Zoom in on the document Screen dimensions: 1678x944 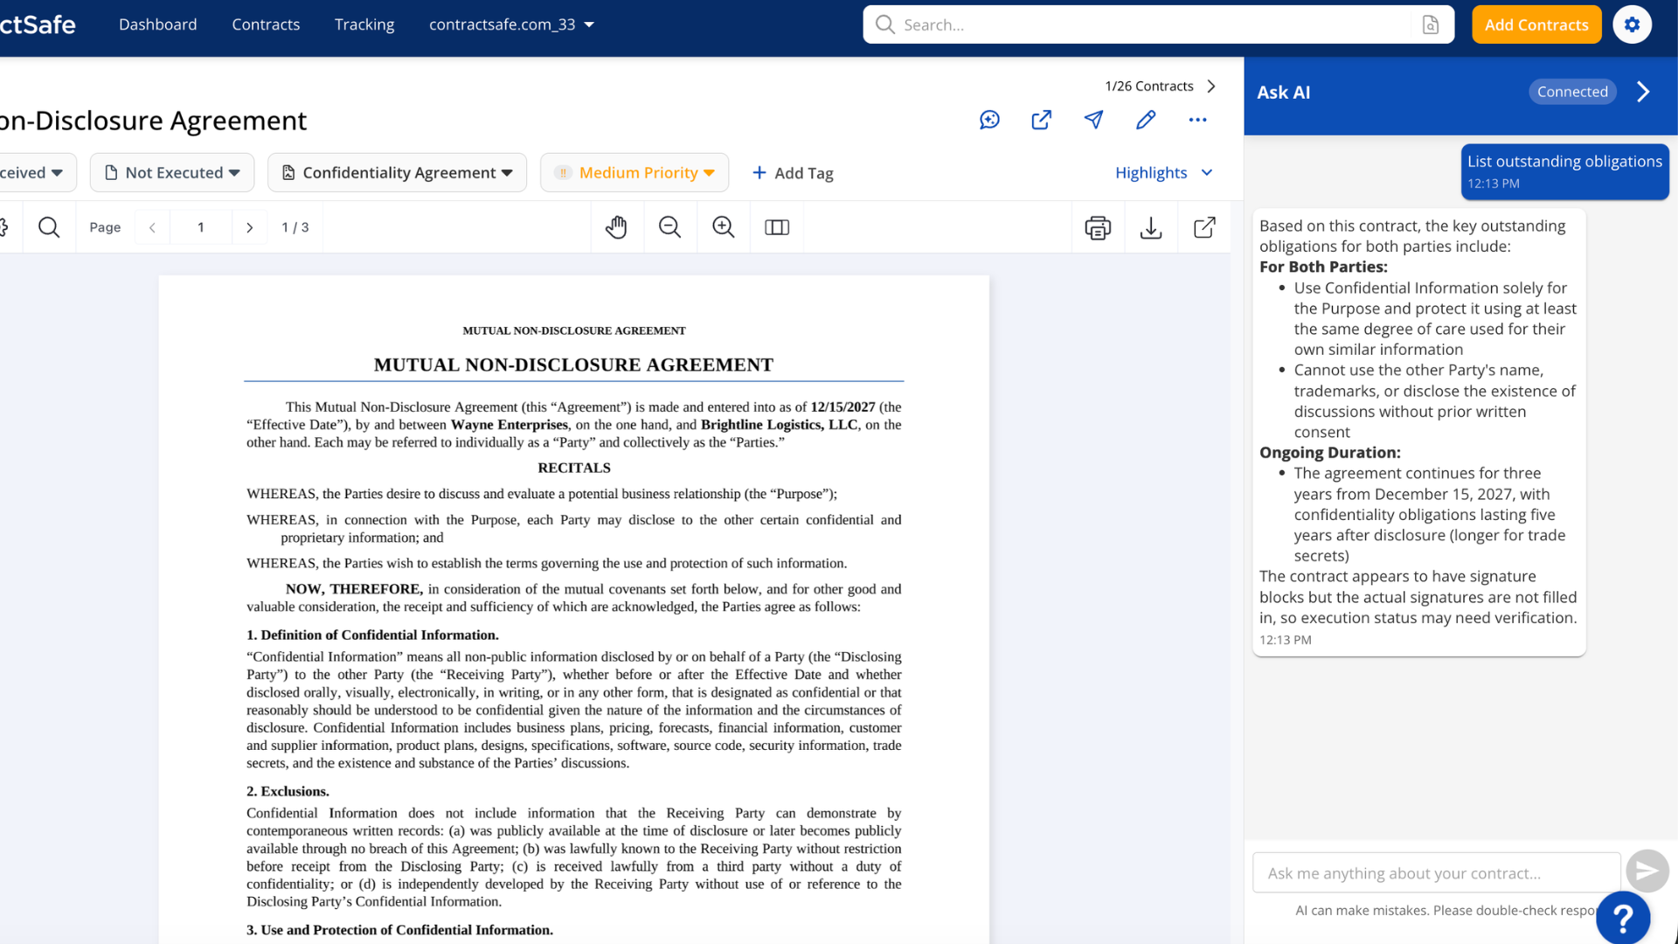pos(724,227)
